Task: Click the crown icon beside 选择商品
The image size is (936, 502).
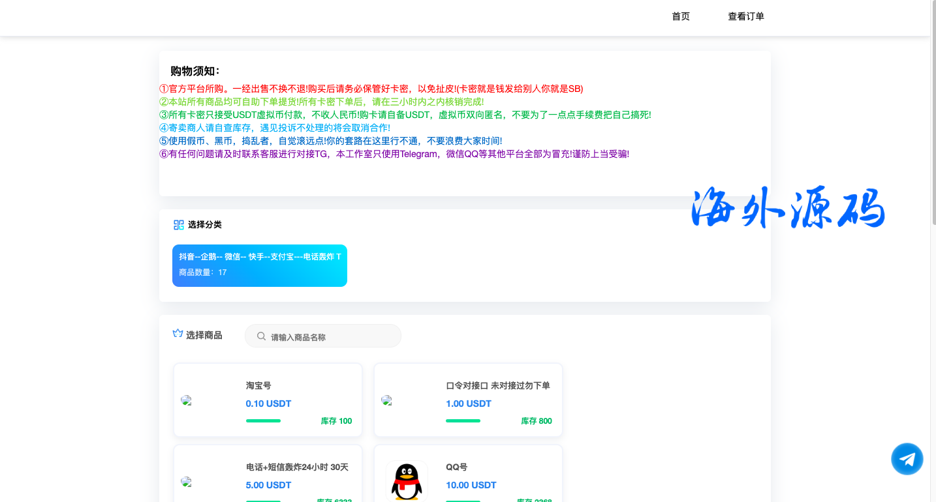Action: [x=178, y=334]
